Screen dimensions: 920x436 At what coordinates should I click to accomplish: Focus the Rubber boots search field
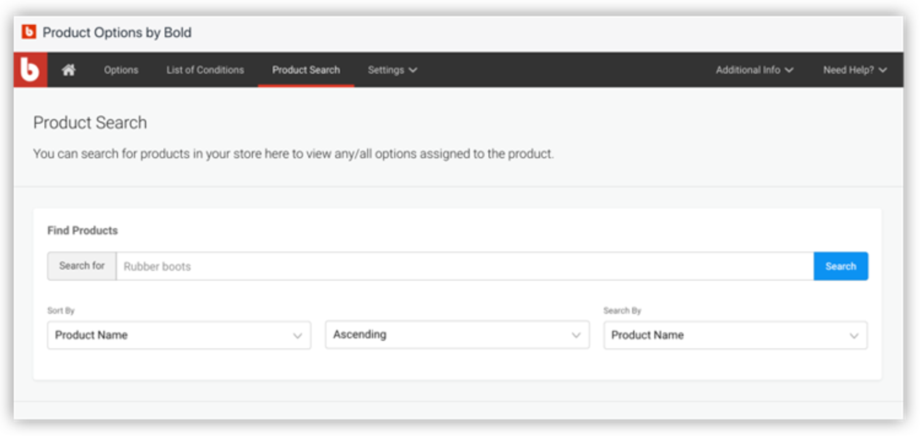465,266
